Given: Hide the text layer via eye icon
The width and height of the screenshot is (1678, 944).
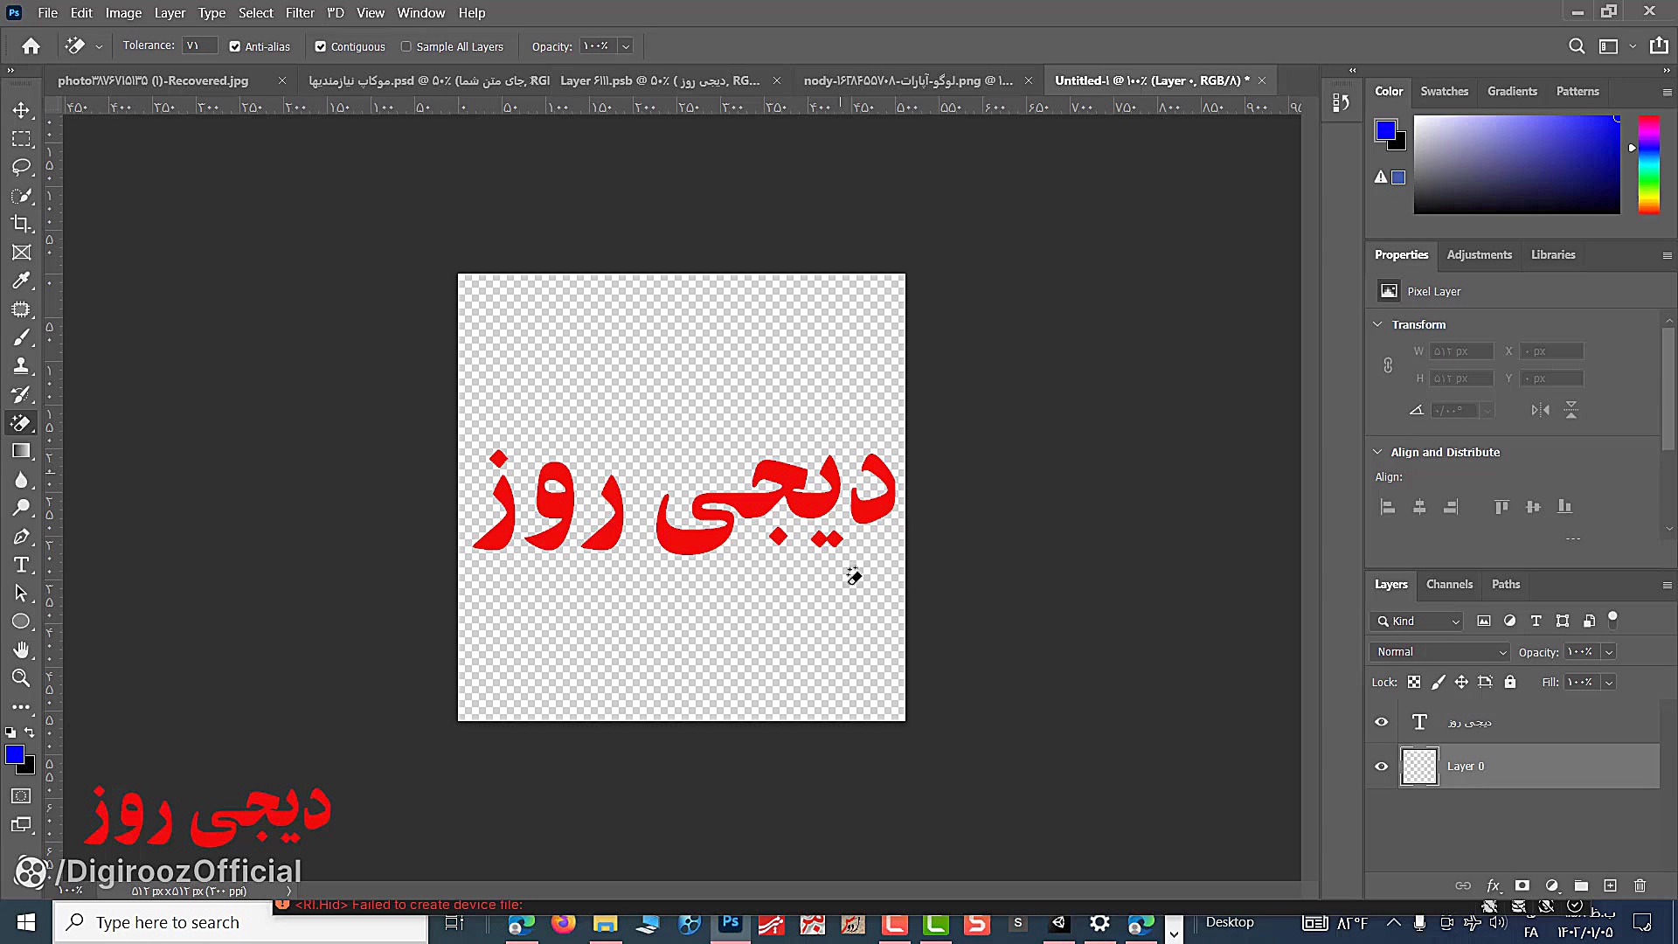Looking at the screenshot, I should pyautogui.click(x=1382, y=722).
